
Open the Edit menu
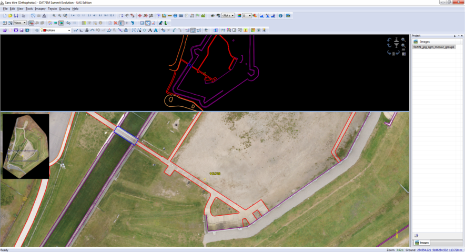pos(12,9)
